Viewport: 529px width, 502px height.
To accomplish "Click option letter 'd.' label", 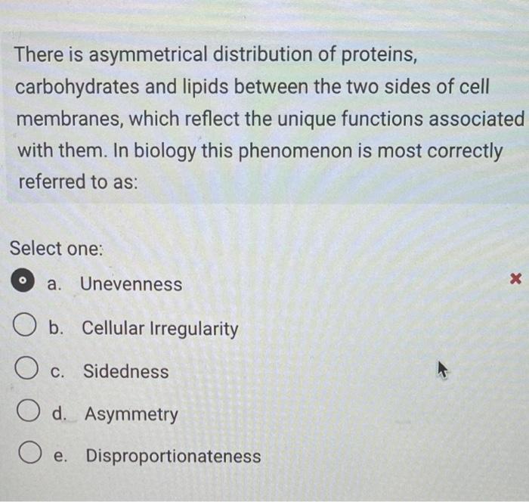I will (x=60, y=414).
